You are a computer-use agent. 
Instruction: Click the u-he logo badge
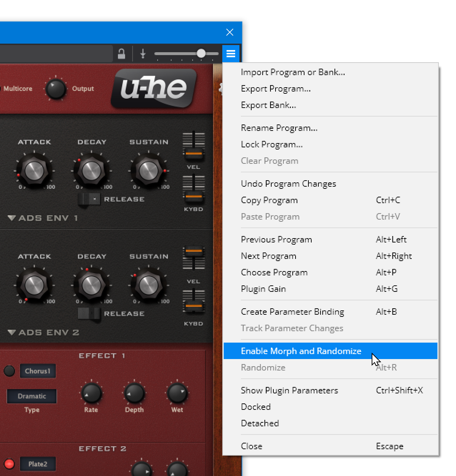coord(154,88)
